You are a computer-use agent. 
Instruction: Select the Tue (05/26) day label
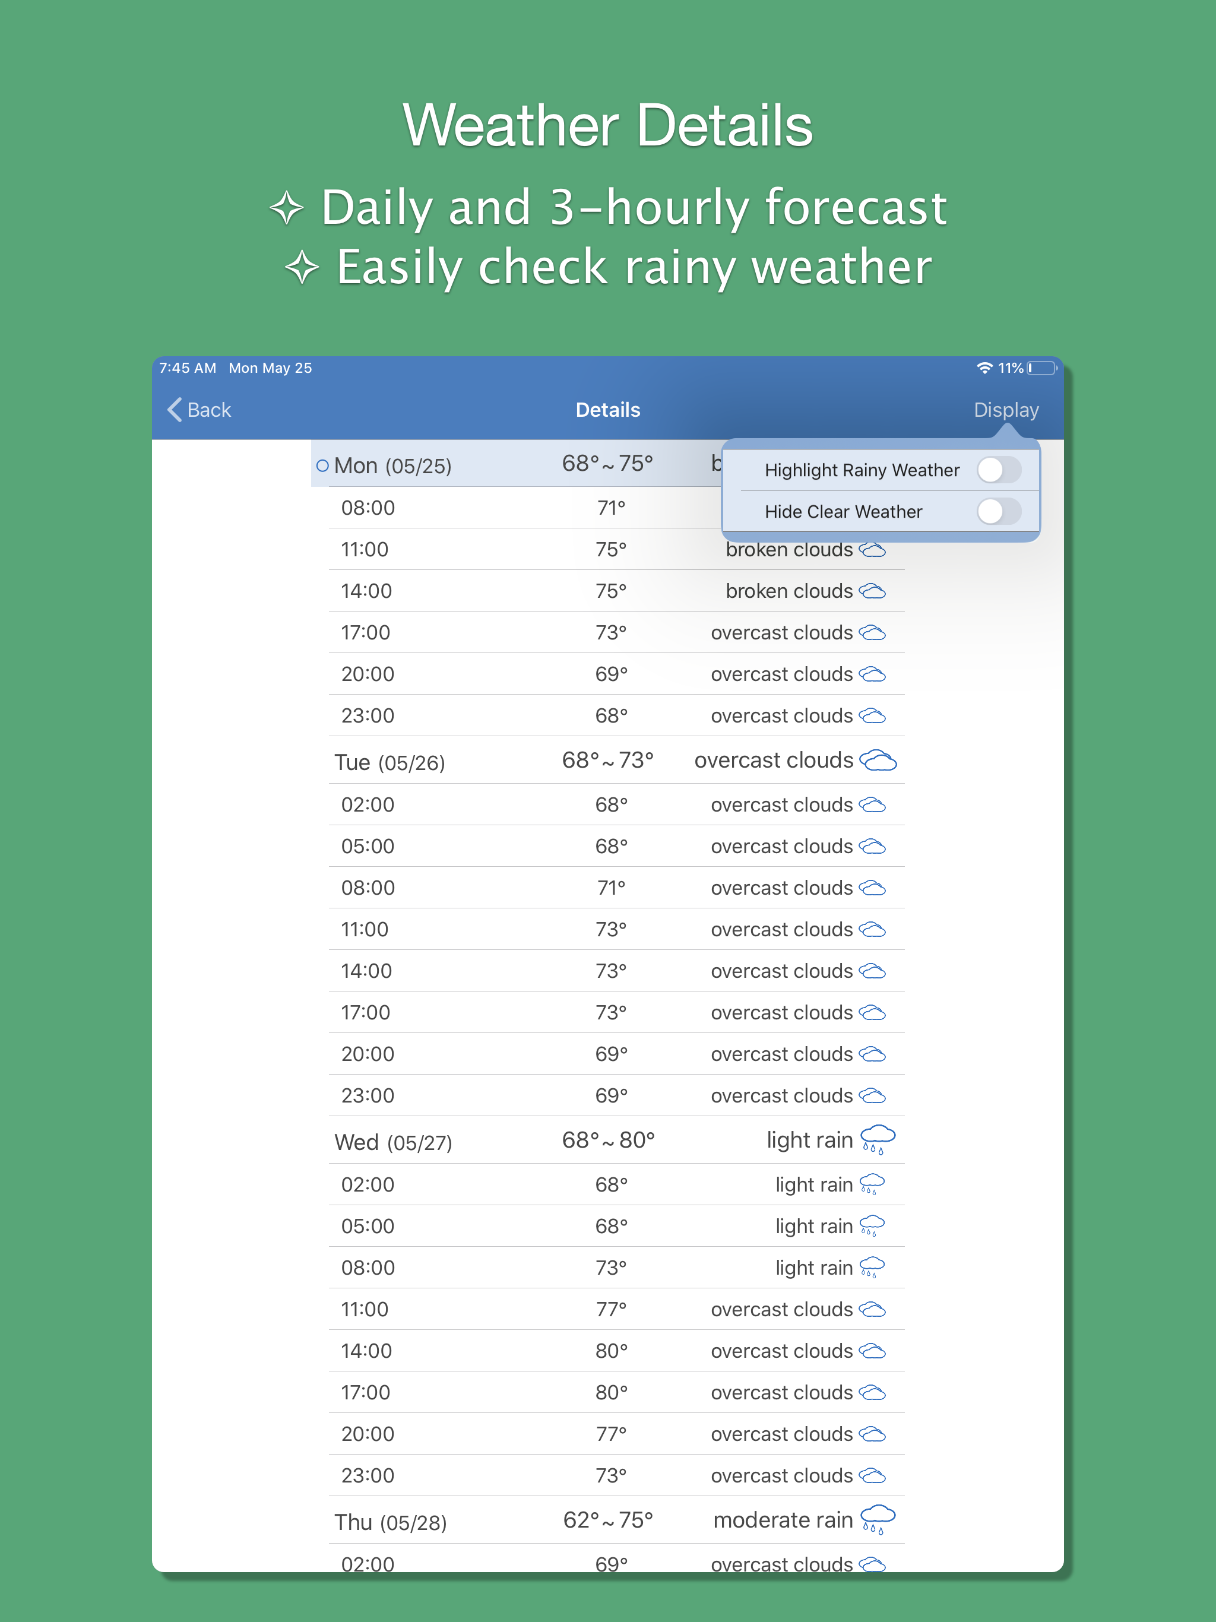pos(389,762)
